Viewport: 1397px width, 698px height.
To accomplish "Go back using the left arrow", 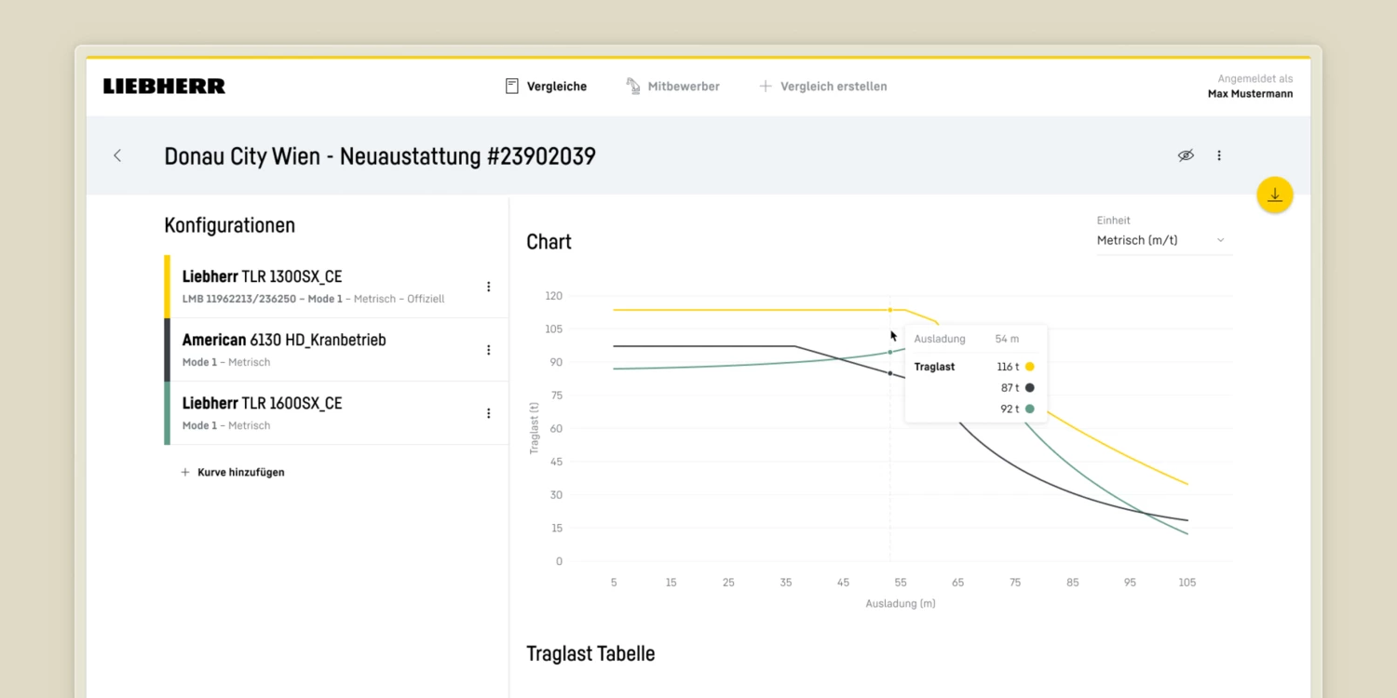I will (117, 155).
